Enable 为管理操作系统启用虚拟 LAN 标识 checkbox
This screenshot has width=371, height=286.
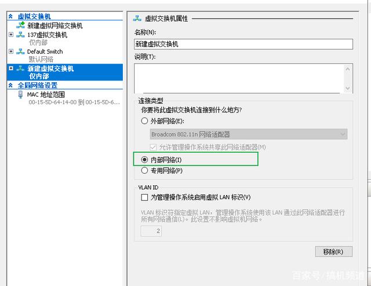(144, 197)
